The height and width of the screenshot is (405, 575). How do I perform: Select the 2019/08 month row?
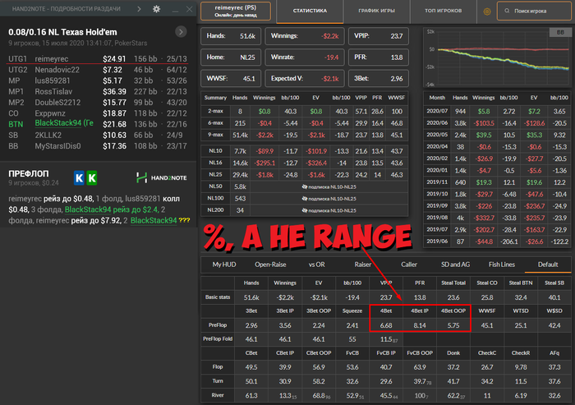tap(497, 218)
